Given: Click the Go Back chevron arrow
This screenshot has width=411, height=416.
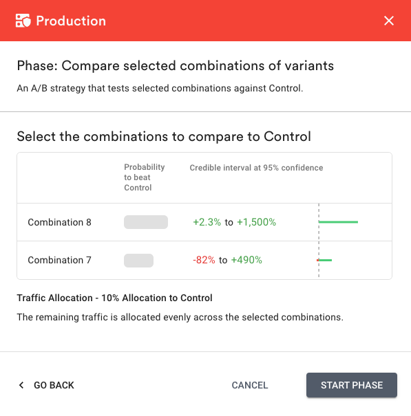Looking at the screenshot, I should pyautogui.click(x=21, y=385).
